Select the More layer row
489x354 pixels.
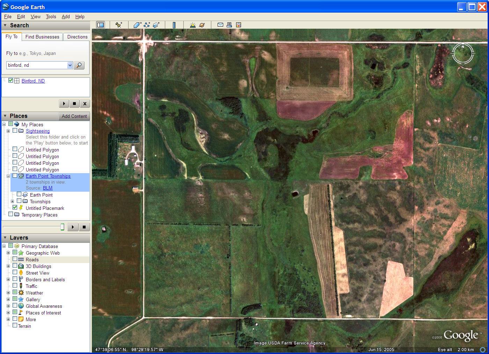click(31, 319)
